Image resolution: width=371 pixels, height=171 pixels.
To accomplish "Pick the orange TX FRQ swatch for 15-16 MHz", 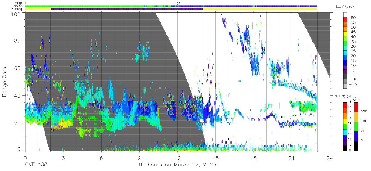I will point(345,115).
